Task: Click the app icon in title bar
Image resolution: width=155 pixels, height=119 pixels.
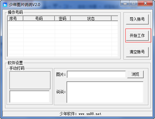Action: click(x=5, y=5)
